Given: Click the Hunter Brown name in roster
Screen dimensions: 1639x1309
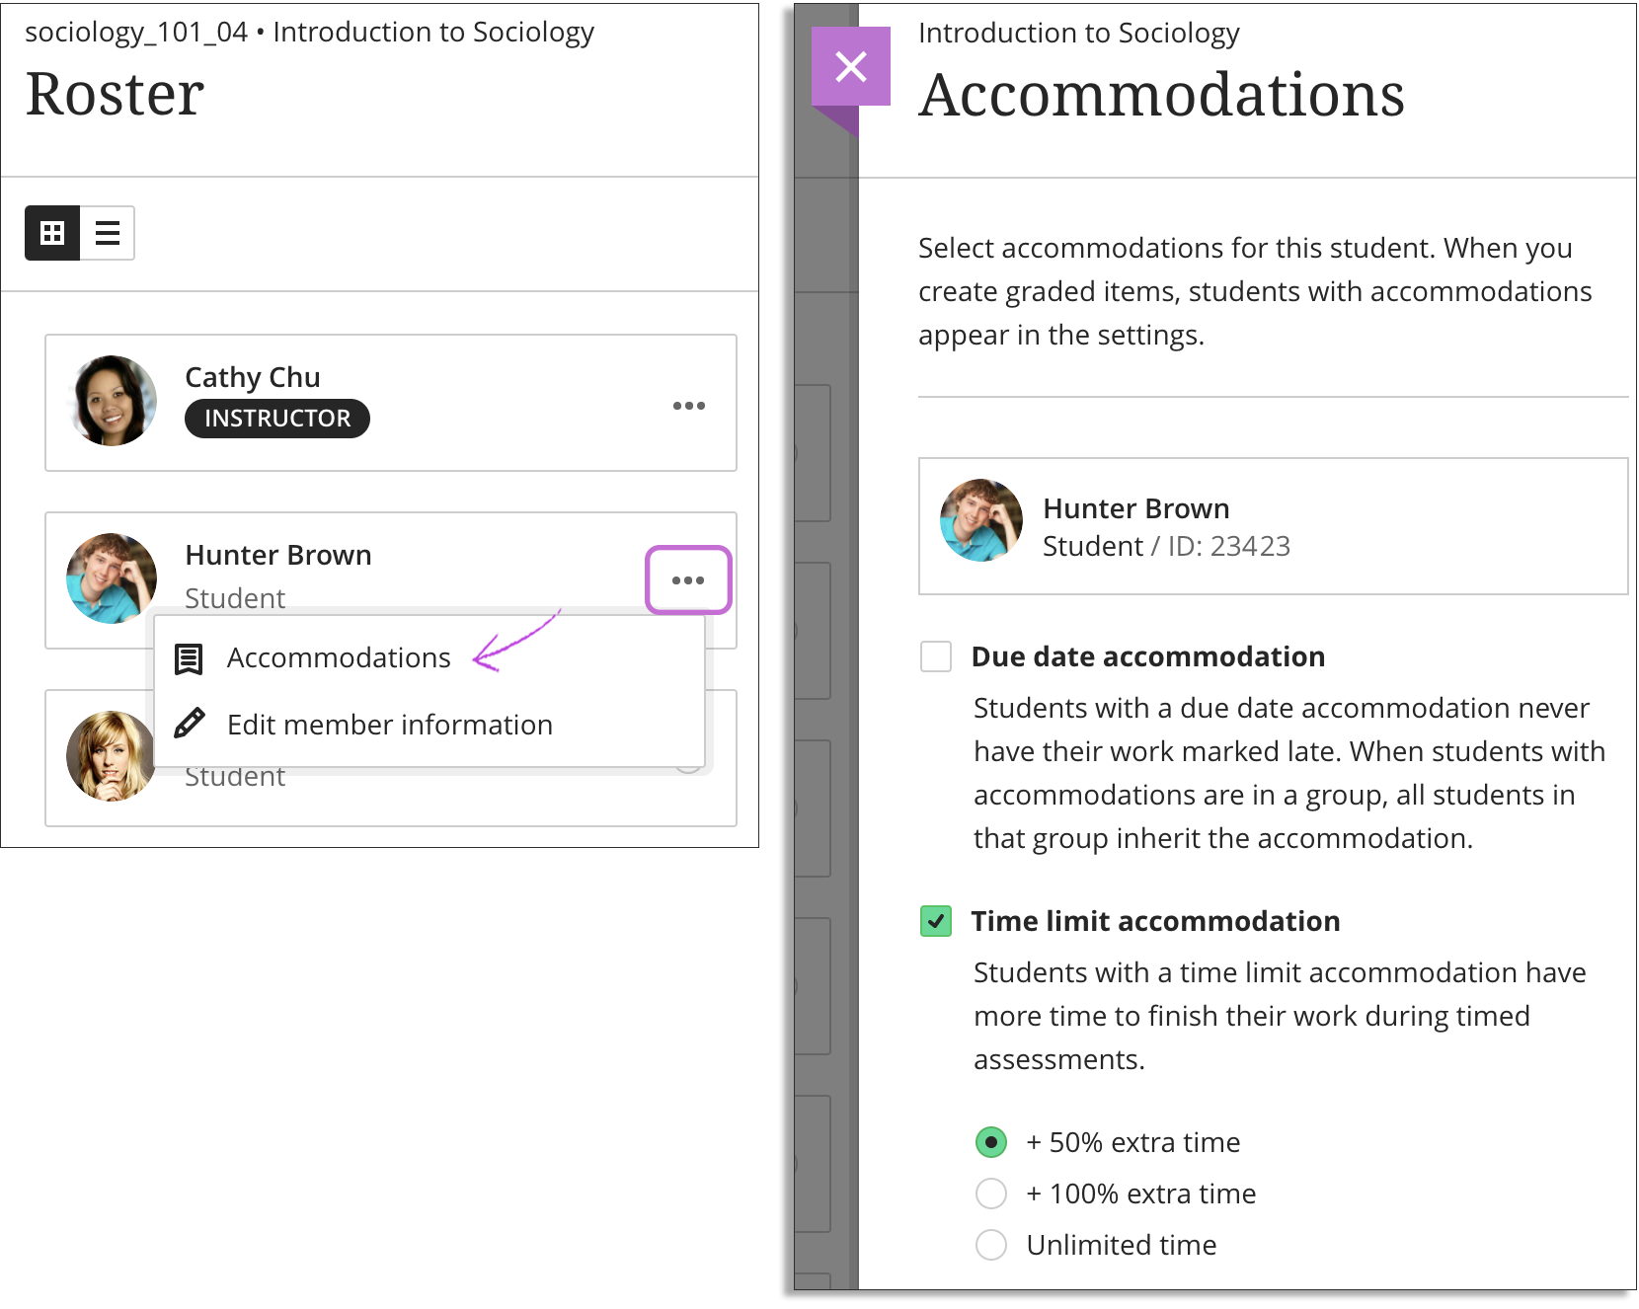Looking at the screenshot, I should point(278,555).
